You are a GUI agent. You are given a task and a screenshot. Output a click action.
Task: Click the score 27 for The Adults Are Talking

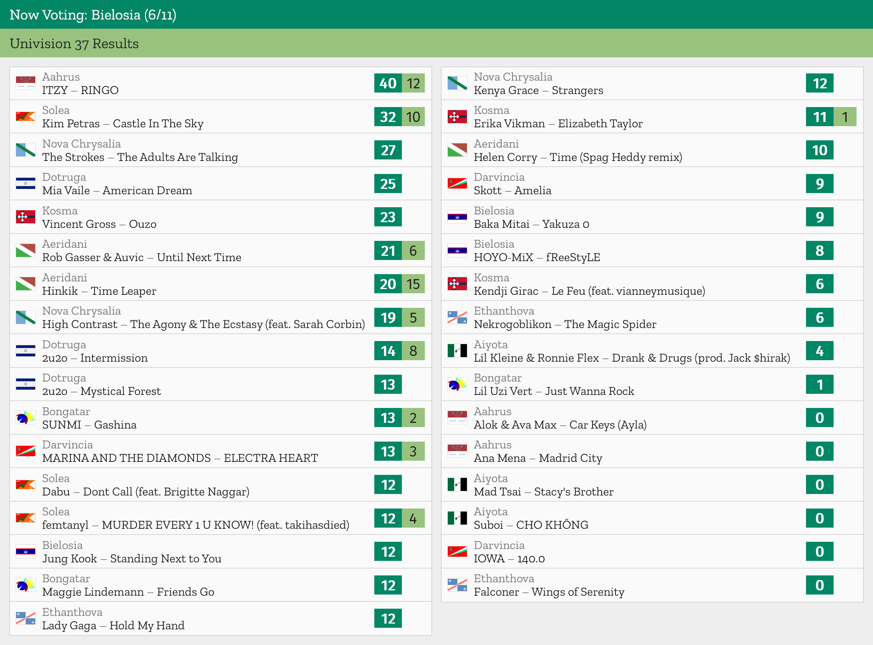(x=388, y=150)
